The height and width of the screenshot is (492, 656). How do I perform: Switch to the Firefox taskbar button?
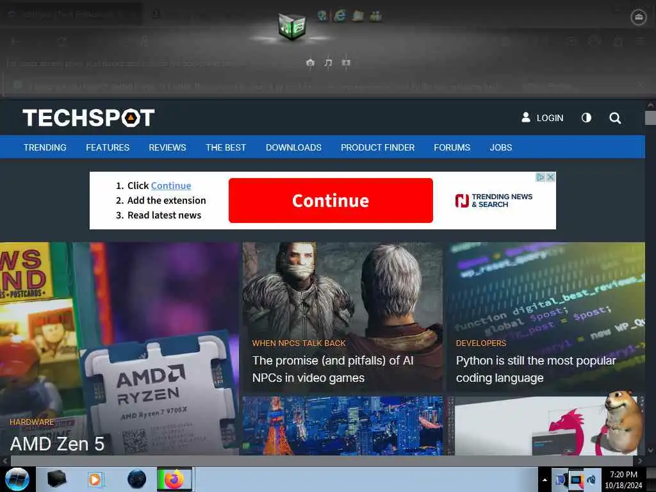(174, 479)
